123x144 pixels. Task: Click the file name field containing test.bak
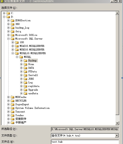click(85, 142)
